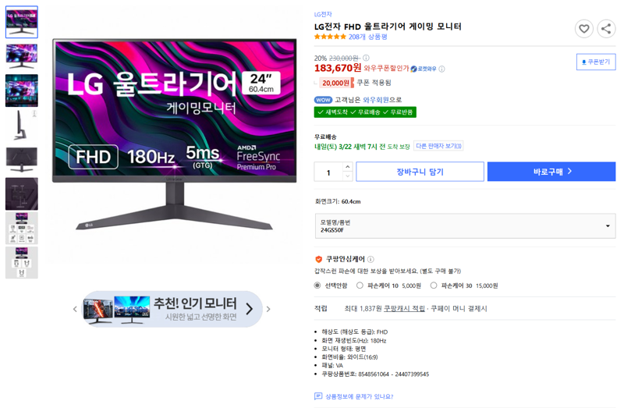The height and width of the screenshot is (408, 624).
Task: Click the 장바구니 담기 button
Action: coord(420,172)
